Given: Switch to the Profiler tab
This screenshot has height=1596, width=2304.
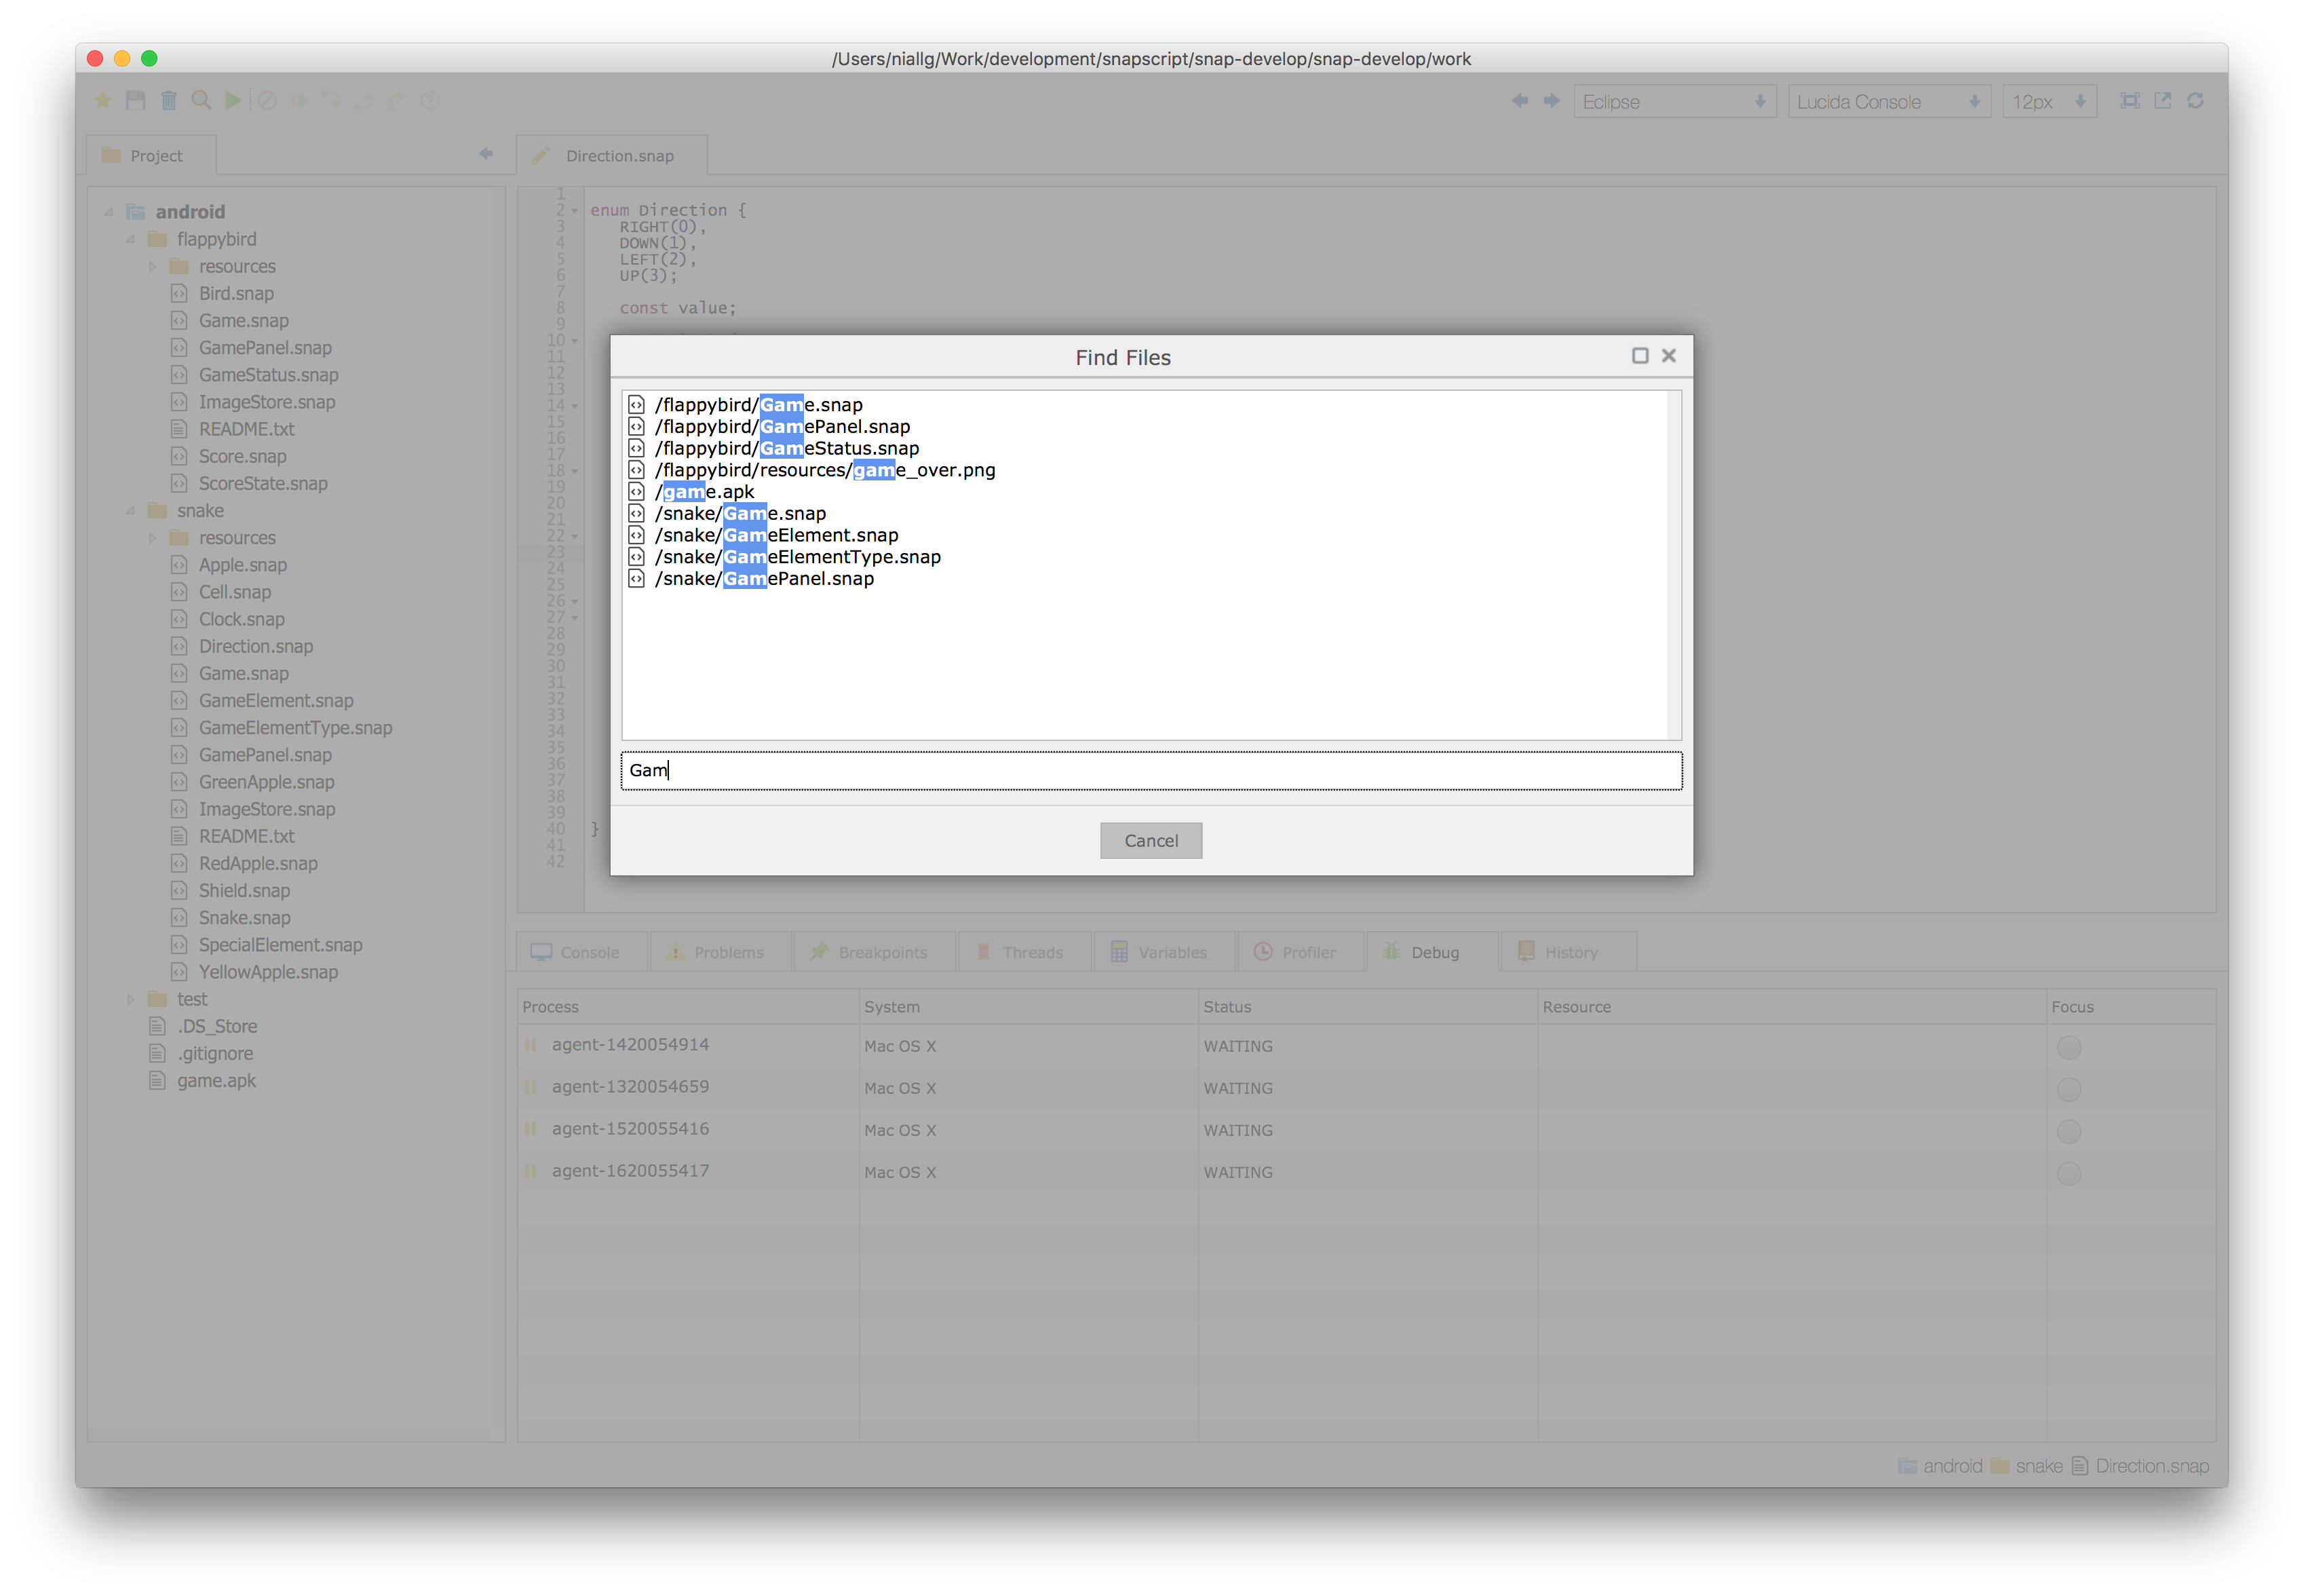Looking at the screenshot, I should (1299, 952).
